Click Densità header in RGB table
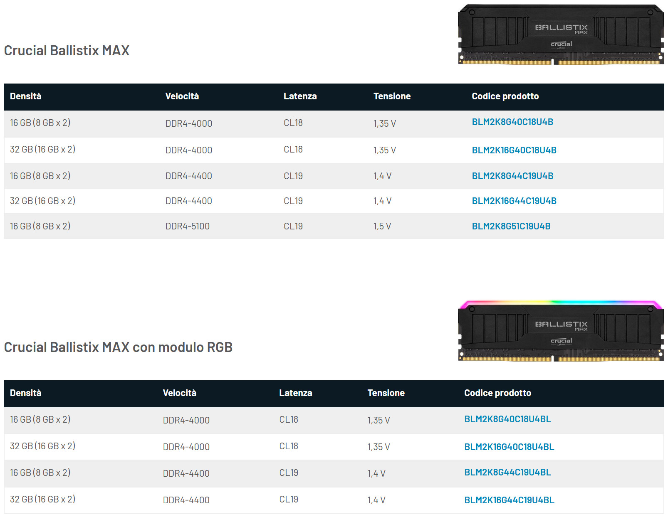The height and width of the screenshot is (517, 668). click(26, 393)
